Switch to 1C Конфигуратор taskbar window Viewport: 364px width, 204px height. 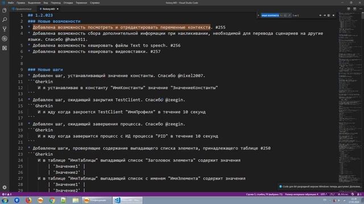click(x=97, y=200)
